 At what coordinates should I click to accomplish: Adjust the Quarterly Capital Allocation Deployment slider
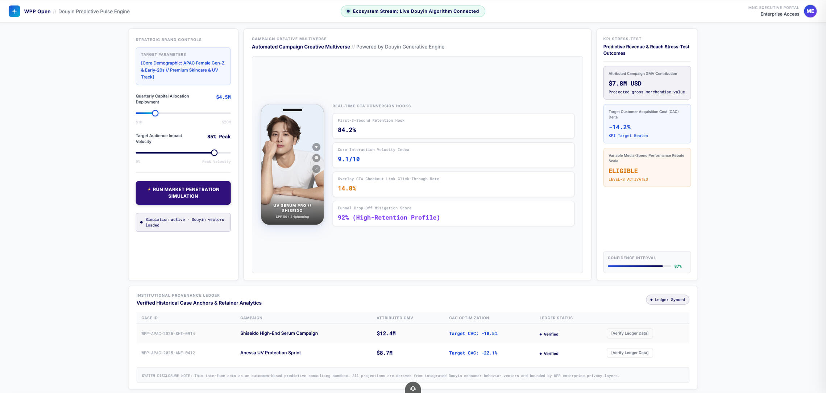click(x=155, y=113)
